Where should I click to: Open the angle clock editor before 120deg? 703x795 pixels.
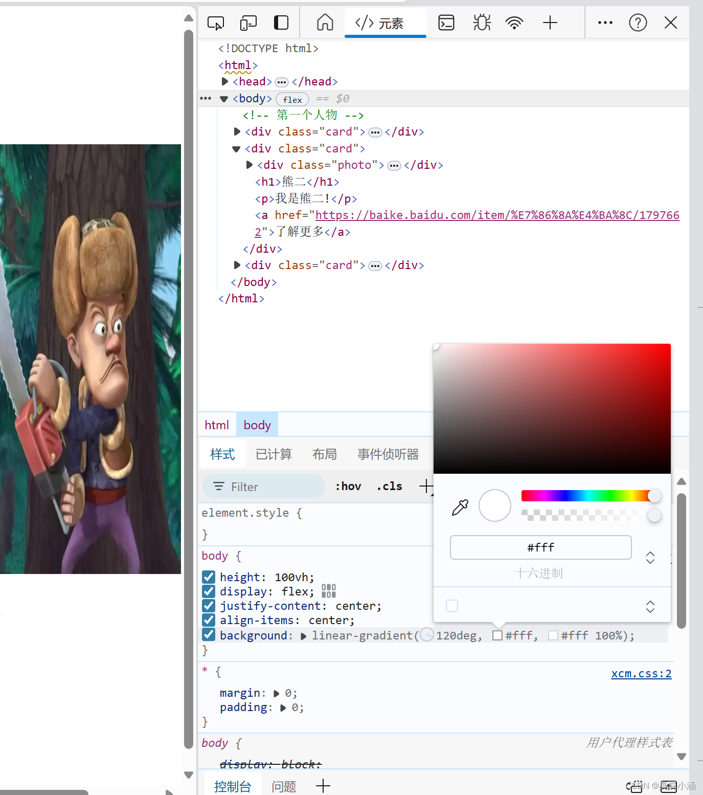tap(427, 635)
